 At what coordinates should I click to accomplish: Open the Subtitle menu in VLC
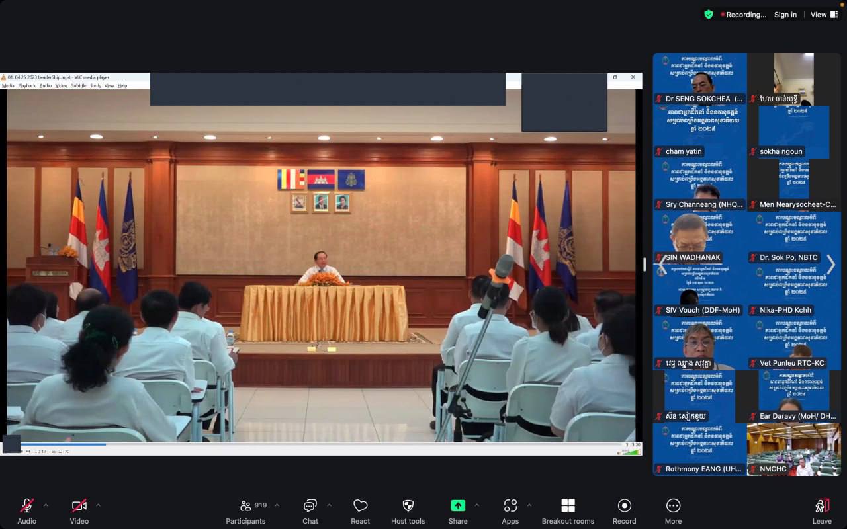point(79,86)
